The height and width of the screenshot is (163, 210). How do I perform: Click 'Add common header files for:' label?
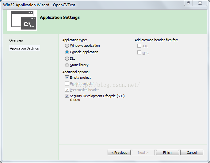point(156,40)
